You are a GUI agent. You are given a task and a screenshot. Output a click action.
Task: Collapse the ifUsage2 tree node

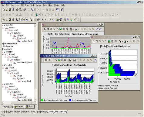point(5,57)
